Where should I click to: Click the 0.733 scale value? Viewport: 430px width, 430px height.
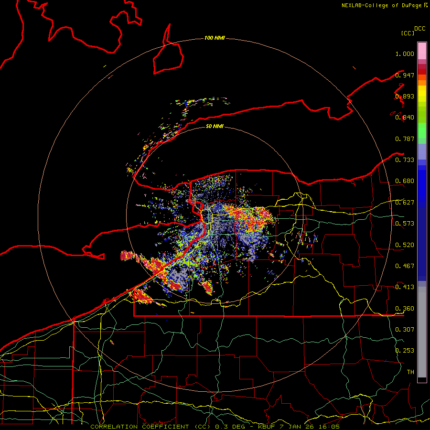[405, 160]
